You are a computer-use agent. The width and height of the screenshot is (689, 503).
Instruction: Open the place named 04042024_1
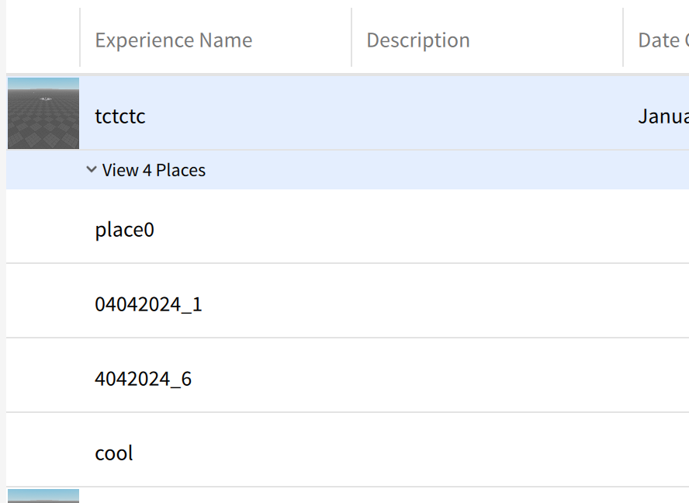click(148, 304)
